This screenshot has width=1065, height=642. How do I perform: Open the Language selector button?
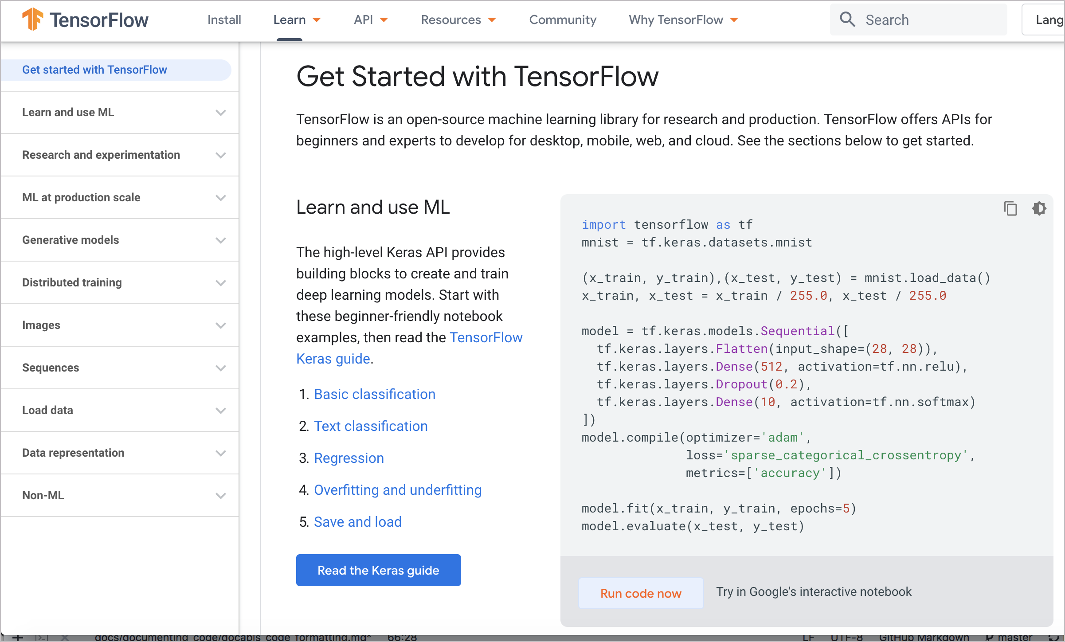tap(1044, 20)
